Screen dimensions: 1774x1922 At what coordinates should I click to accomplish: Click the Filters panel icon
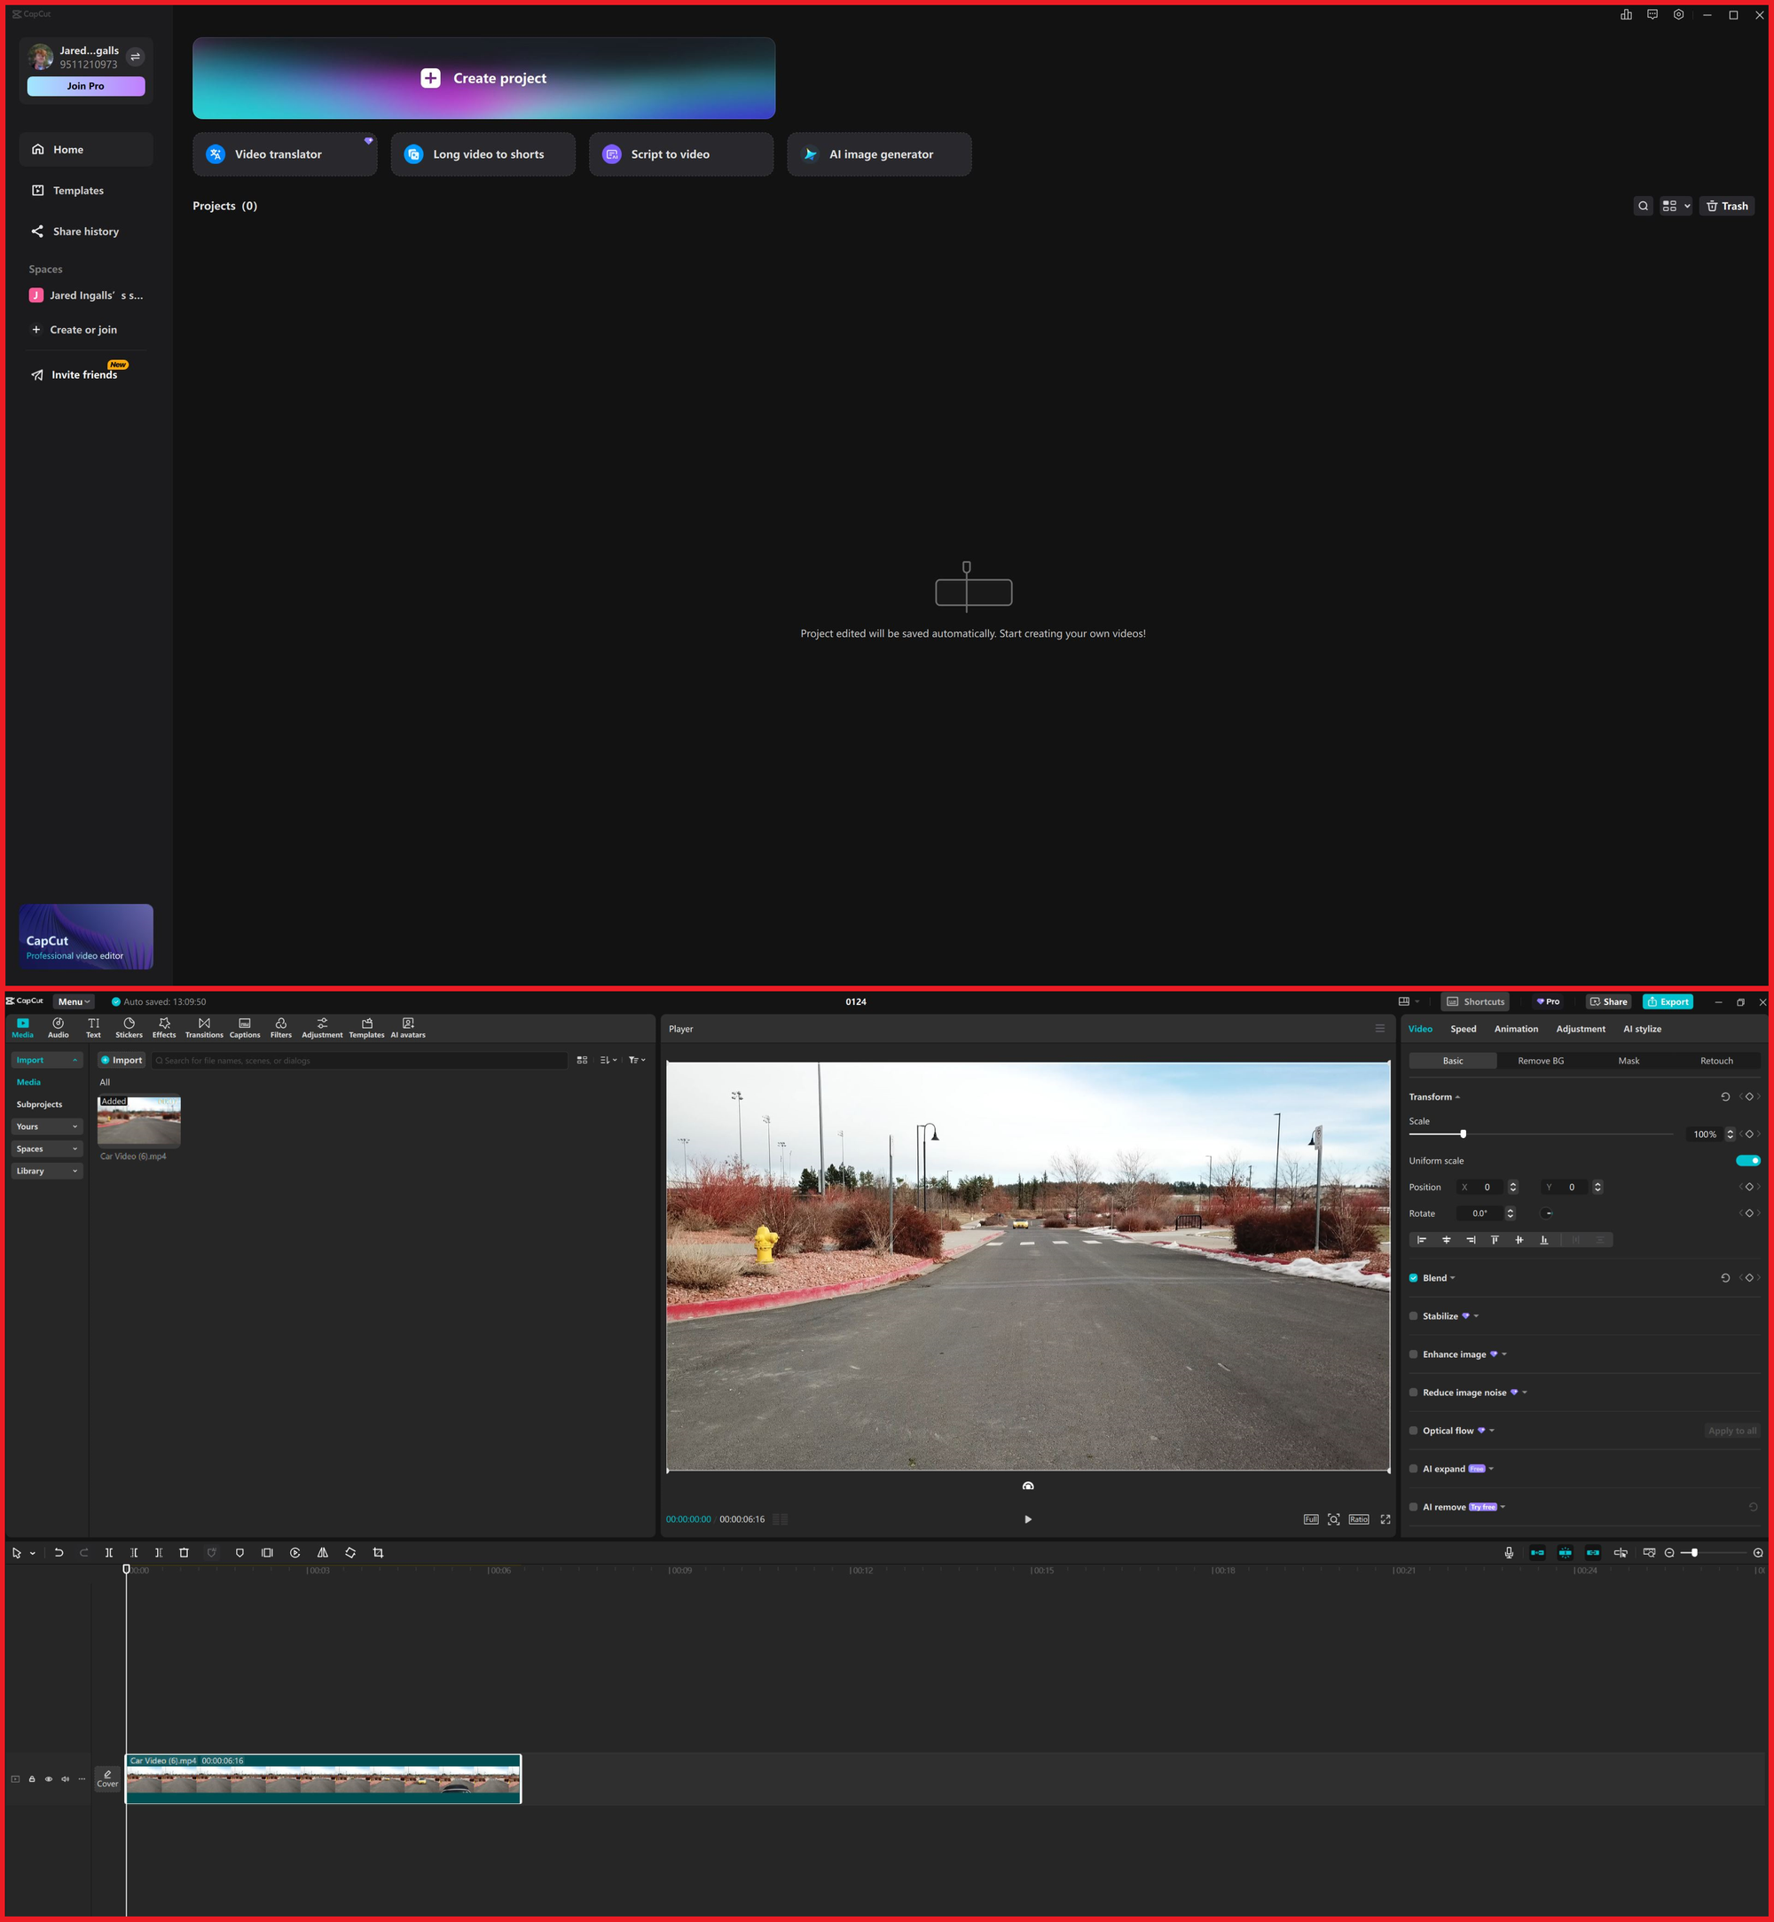pyautogui.click(x=281, y=1024)
